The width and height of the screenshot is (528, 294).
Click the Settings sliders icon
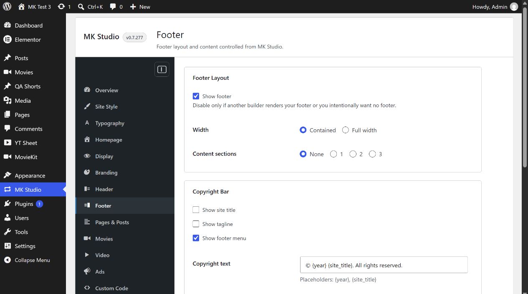tap(7, 246)
